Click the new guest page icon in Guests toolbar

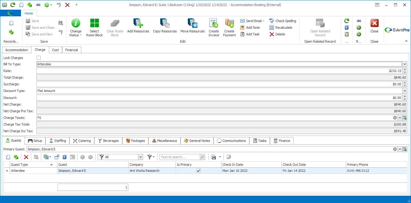pyautogui.click(x=8, y=157)
